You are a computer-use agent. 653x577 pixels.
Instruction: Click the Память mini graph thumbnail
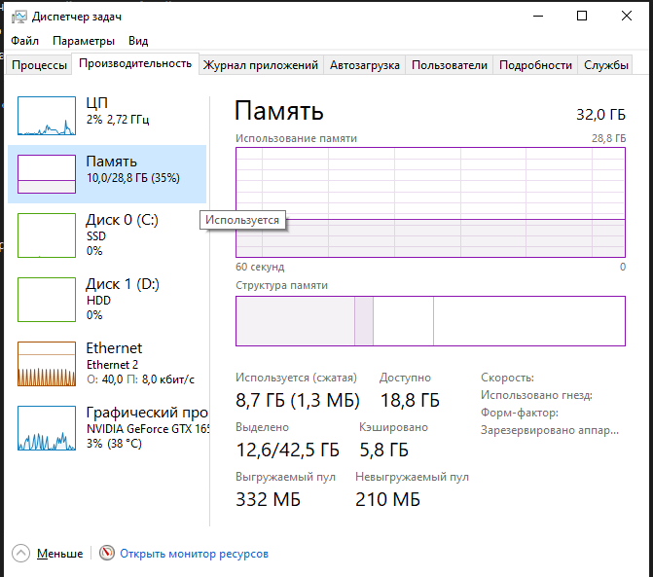tap(47, 174)
